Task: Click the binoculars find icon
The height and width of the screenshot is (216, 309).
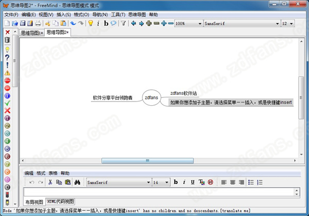Action: pos(77,182)
